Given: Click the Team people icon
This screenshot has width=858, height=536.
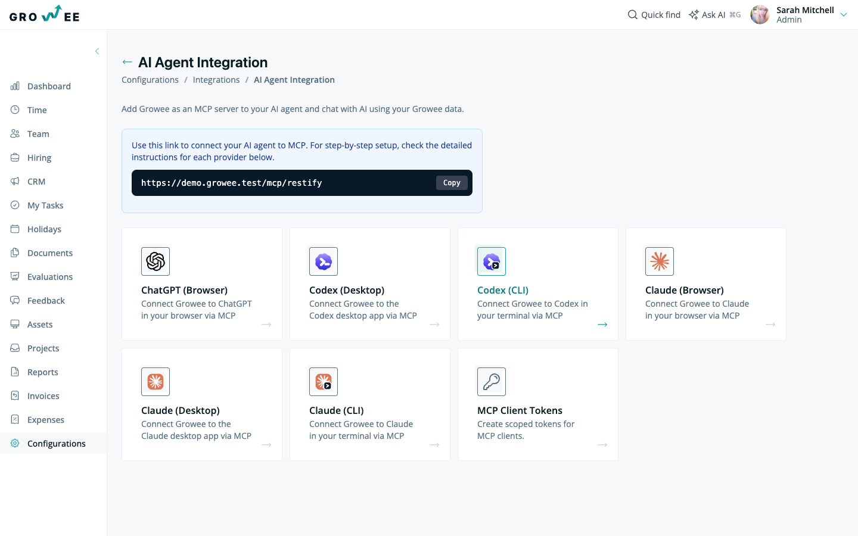Looking at the screenshot, I should coord(15,134).
